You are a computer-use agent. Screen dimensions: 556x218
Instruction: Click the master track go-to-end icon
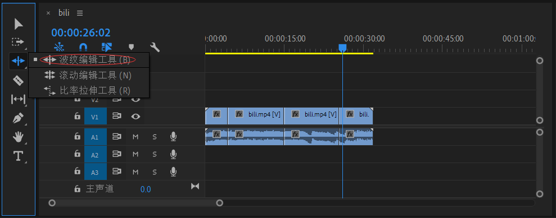point(195,186)
